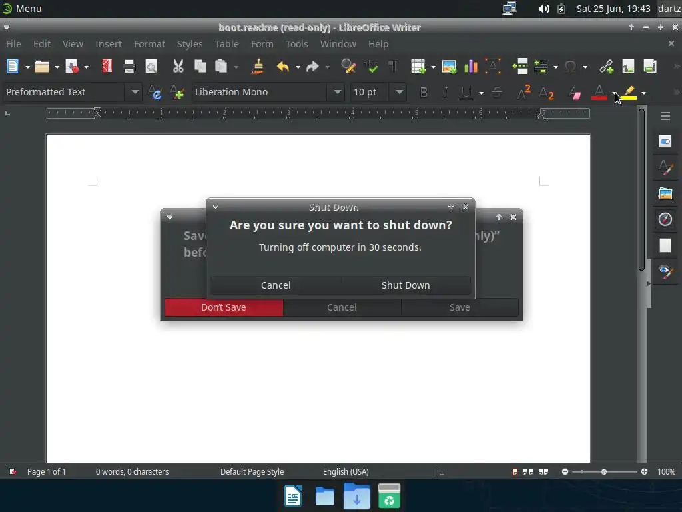Screen dimensions: 682x512
Task: Open highlighting color dropdown arrow
Action: pyautogui.click(x=644, y=93)
